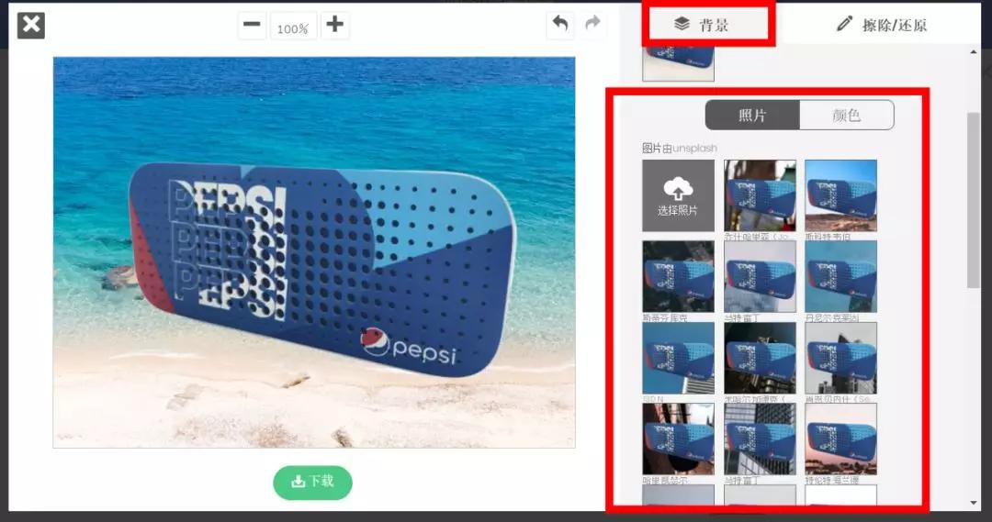Redo the undone edit
Image resolution: width=992 pixels, height=522 pixels.
pyautogui.click(x=592, y=24)
